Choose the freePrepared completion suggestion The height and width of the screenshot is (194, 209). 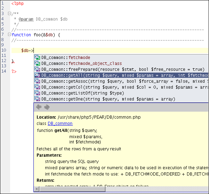point(121,69)
